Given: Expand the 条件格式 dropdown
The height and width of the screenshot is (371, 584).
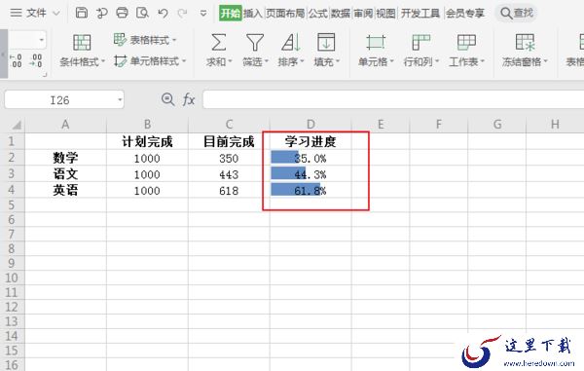Looking at the screenshot, I should click(x=103, y=62).
